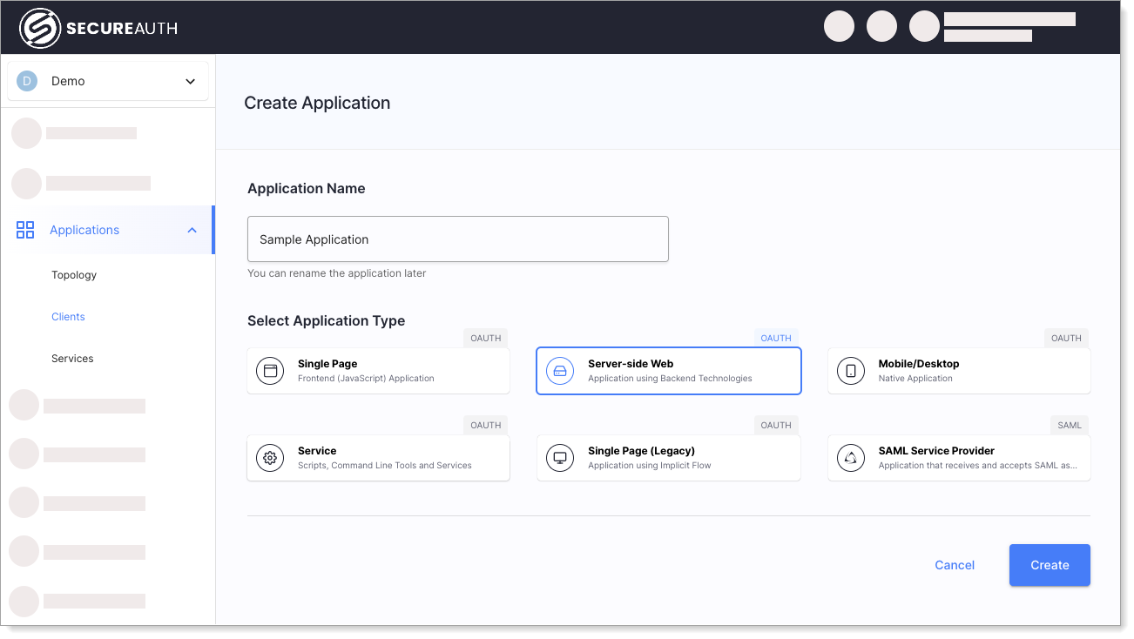This screenshot has height=639, width=1134.
Task: Click the Service gear icon
Action: click(x=270, y=458)
